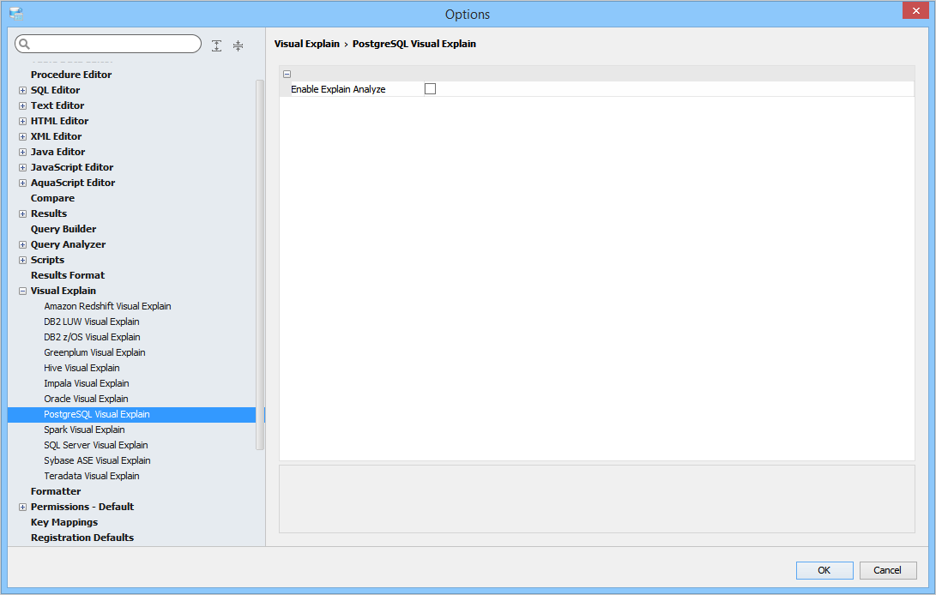Collapse the Visual Explain node
936x595 pixels.
tap(22, 291)
